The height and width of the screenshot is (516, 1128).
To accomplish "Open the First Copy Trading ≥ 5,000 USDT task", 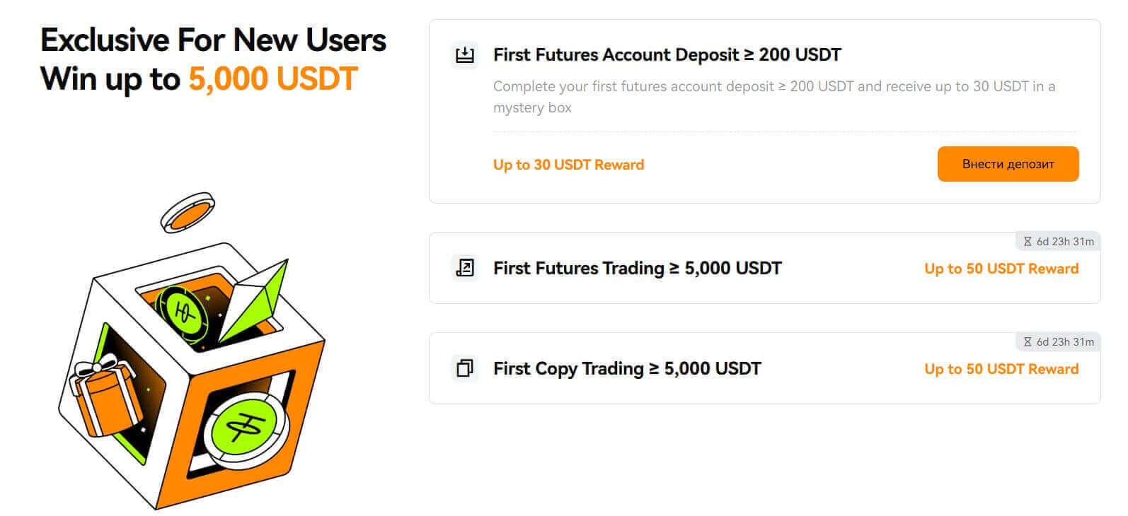I will [627, 369].
